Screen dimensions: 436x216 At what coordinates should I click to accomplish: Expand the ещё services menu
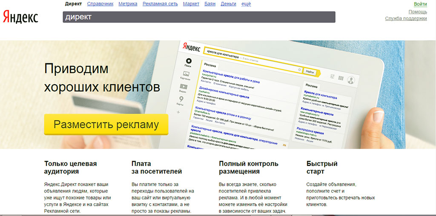246,4
